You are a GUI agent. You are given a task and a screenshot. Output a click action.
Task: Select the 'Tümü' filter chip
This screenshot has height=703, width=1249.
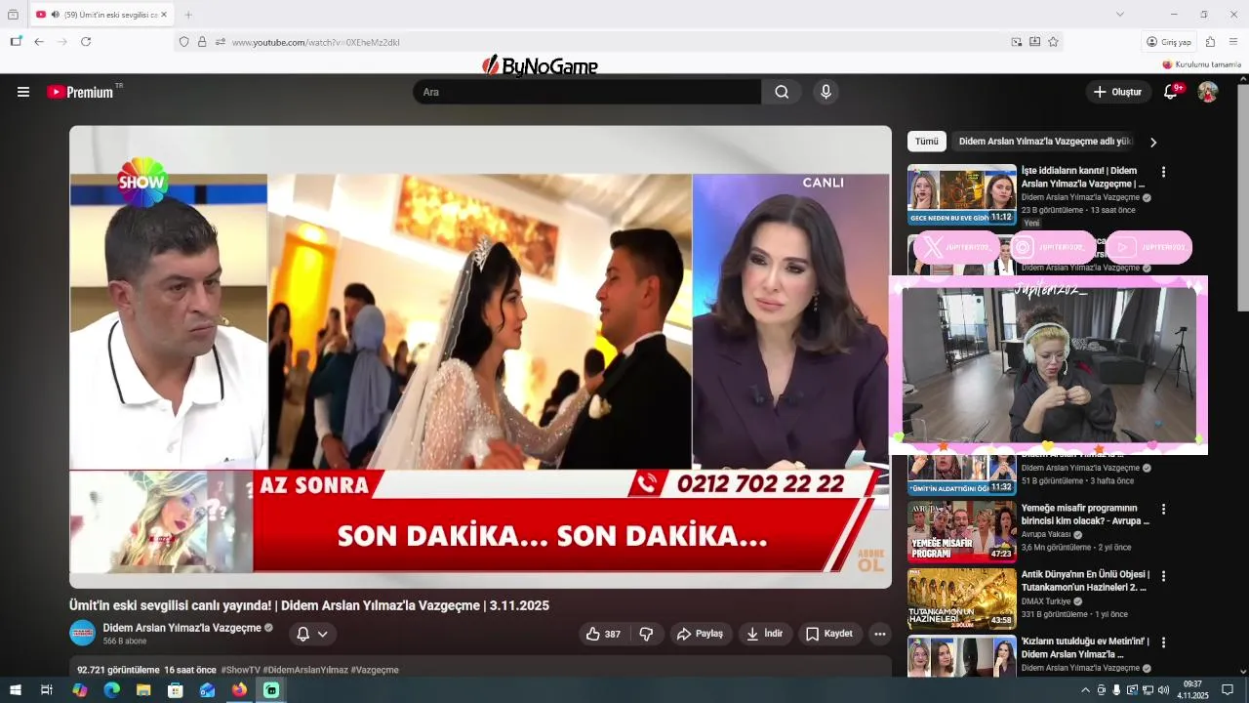point(927,142)
